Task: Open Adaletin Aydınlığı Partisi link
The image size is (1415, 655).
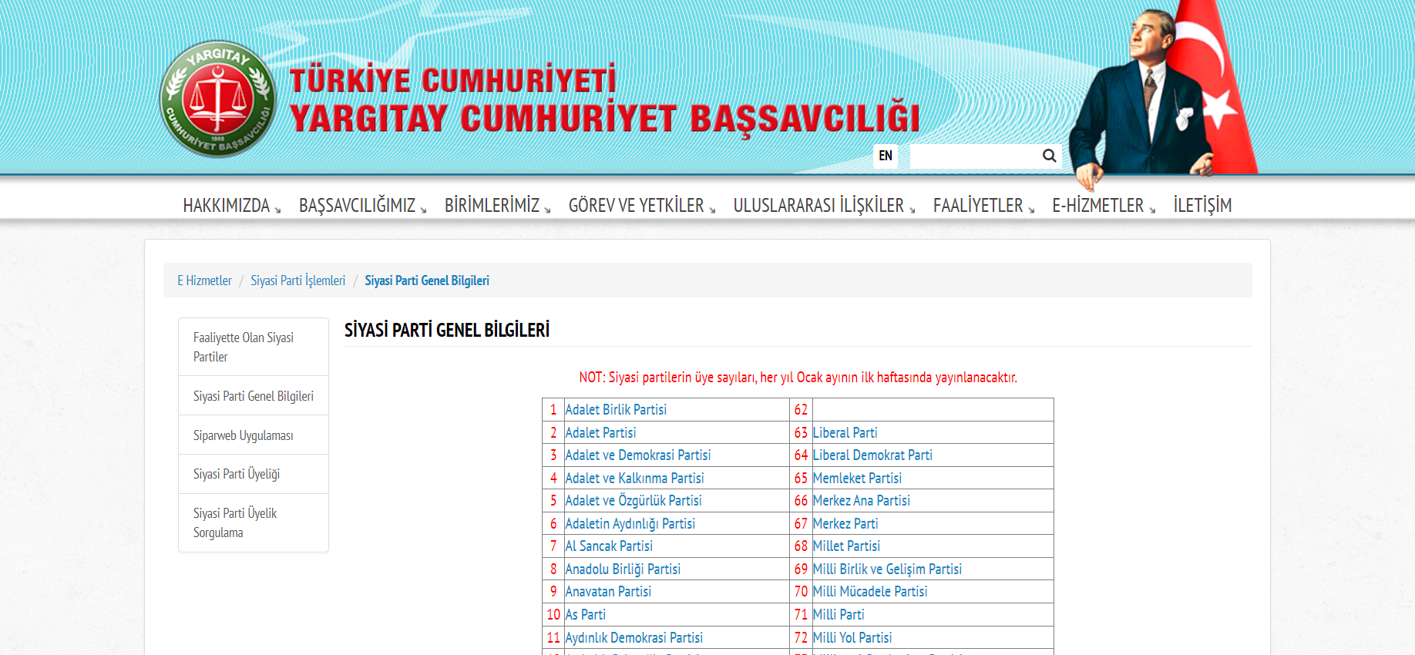Action: [x=630, y=524]
